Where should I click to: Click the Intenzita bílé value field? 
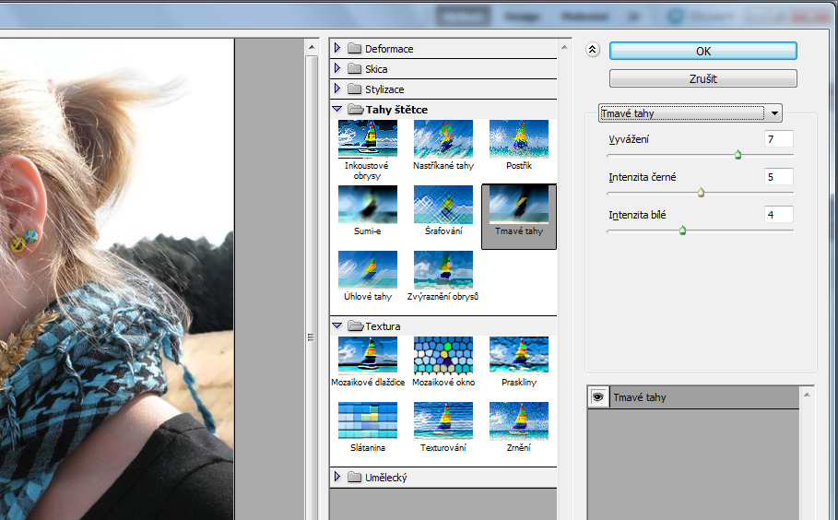point(779,215)
